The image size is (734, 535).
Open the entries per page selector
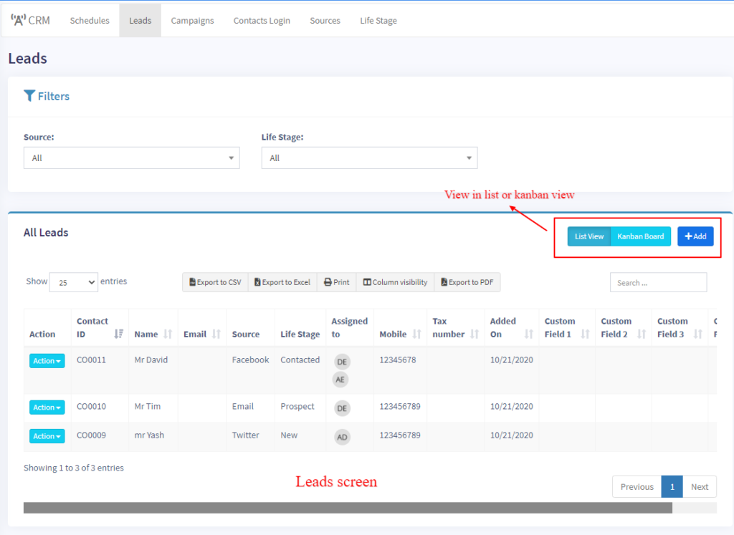point(73,282)
